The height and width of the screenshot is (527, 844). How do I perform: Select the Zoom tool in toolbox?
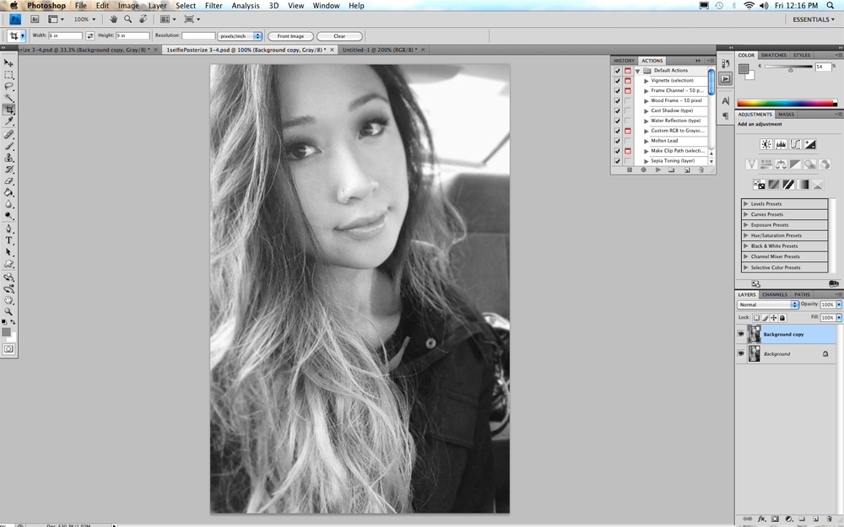pos(8,311)
